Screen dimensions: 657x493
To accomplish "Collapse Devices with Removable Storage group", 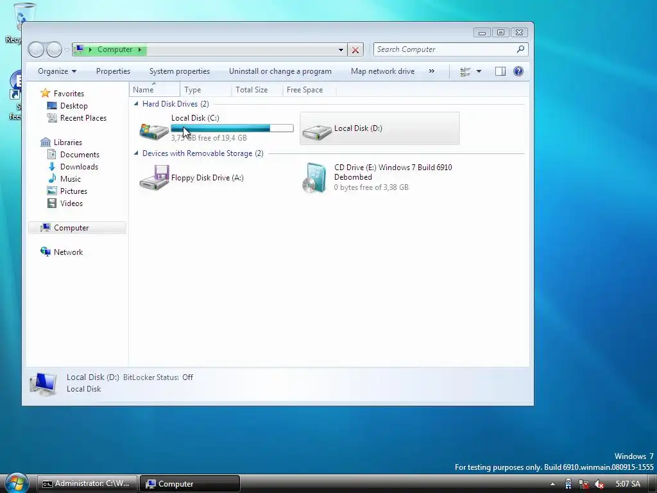I will [x=136, y=153].
